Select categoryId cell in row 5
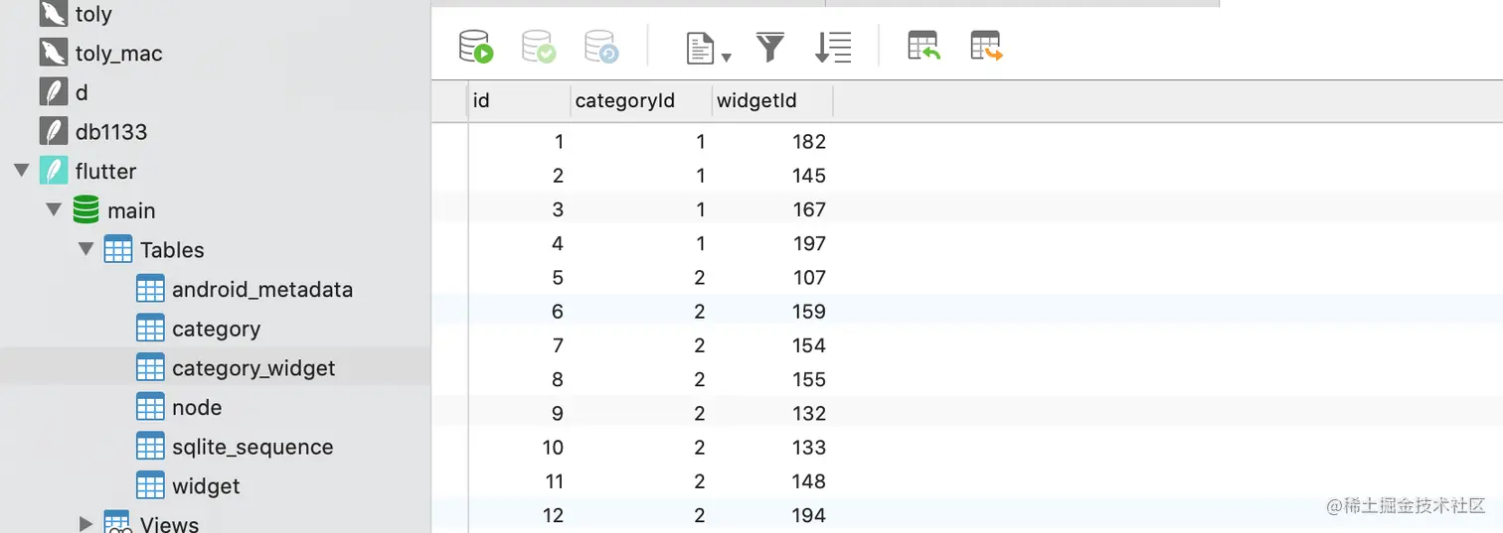The height and width of the screenshot is (533, 1503). pos(700,278)
